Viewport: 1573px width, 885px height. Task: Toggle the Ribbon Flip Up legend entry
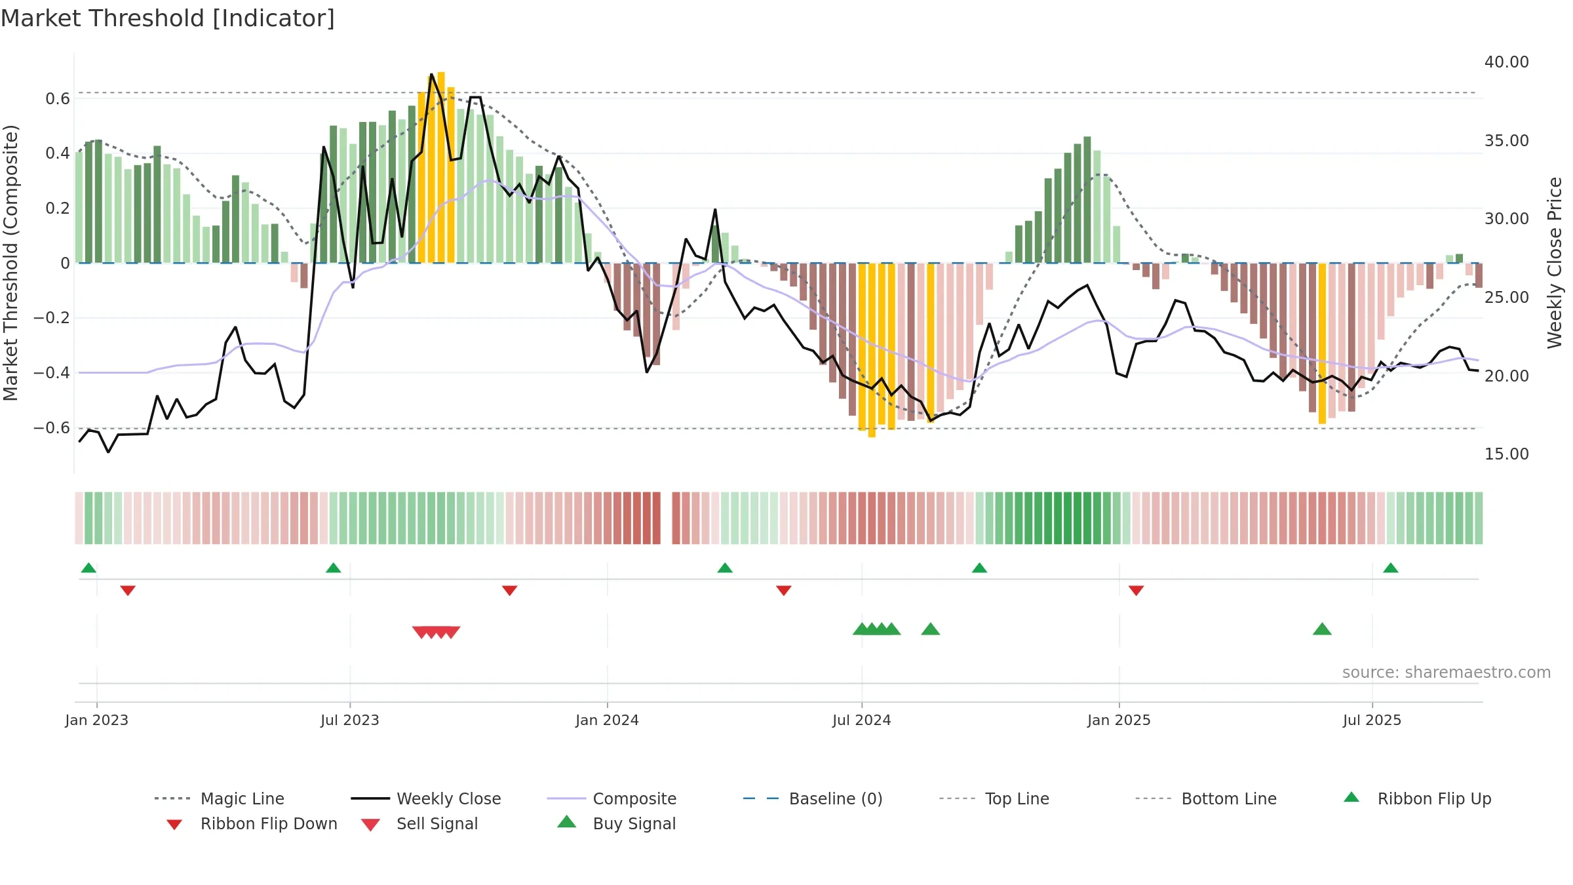[1417, 798]
